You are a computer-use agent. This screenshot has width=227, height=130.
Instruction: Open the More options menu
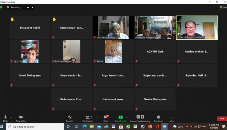[x=172, y=118]
